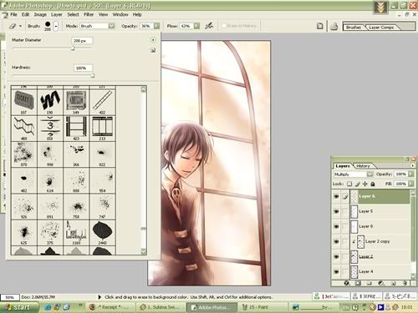Screen dimensions: 418x313
Task: Add layer mask at Layers panel bottom
Action: [x=358, y=283]
